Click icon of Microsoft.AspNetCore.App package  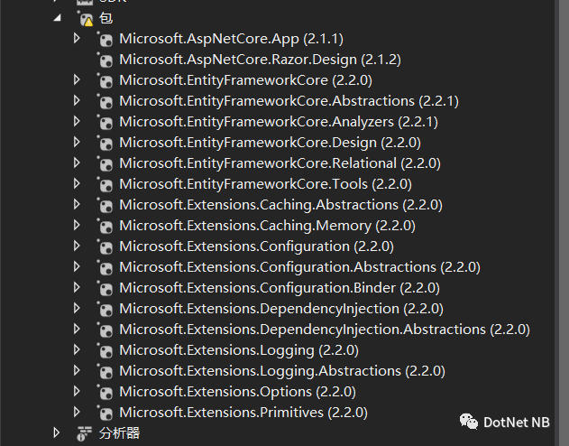pyautogui.click(x=106, y=39)
